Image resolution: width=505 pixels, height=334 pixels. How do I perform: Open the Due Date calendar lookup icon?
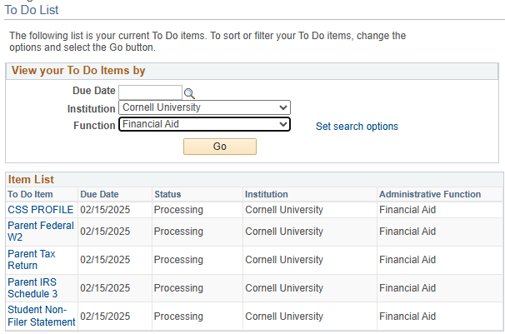189,92
